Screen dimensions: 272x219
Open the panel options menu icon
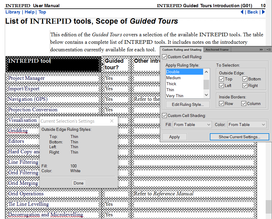[x=269, y=50]
